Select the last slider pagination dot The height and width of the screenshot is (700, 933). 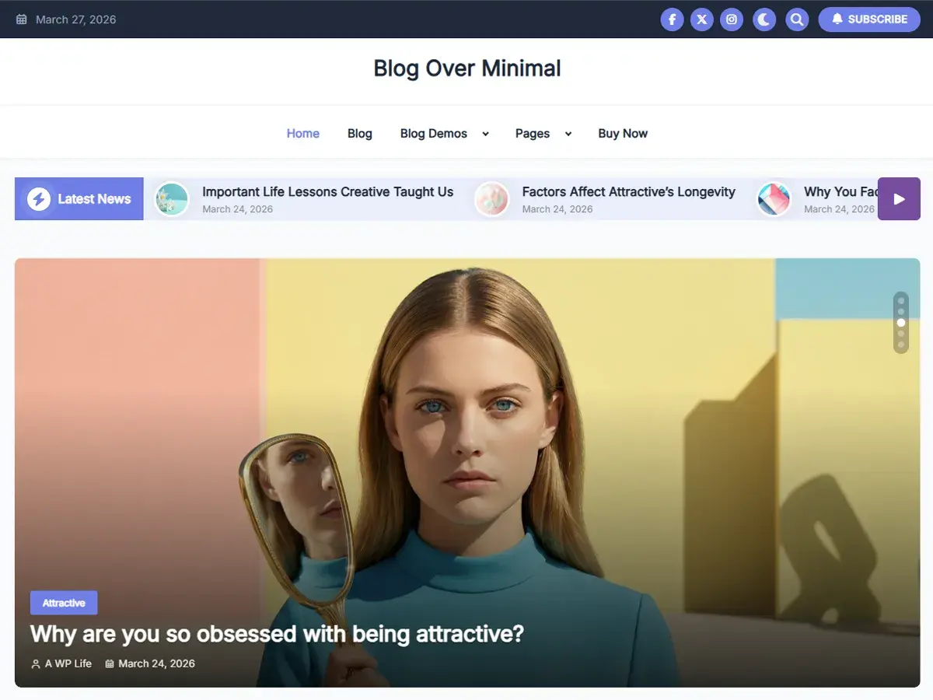click(901, 345)
